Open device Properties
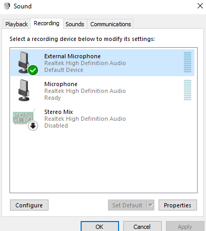This screenshot has height=231, width=206. coord(178,205)
